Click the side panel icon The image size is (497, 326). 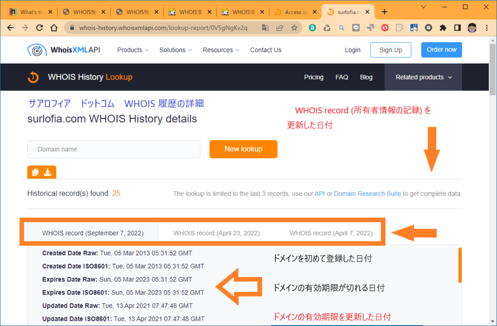tap(457, 28)
